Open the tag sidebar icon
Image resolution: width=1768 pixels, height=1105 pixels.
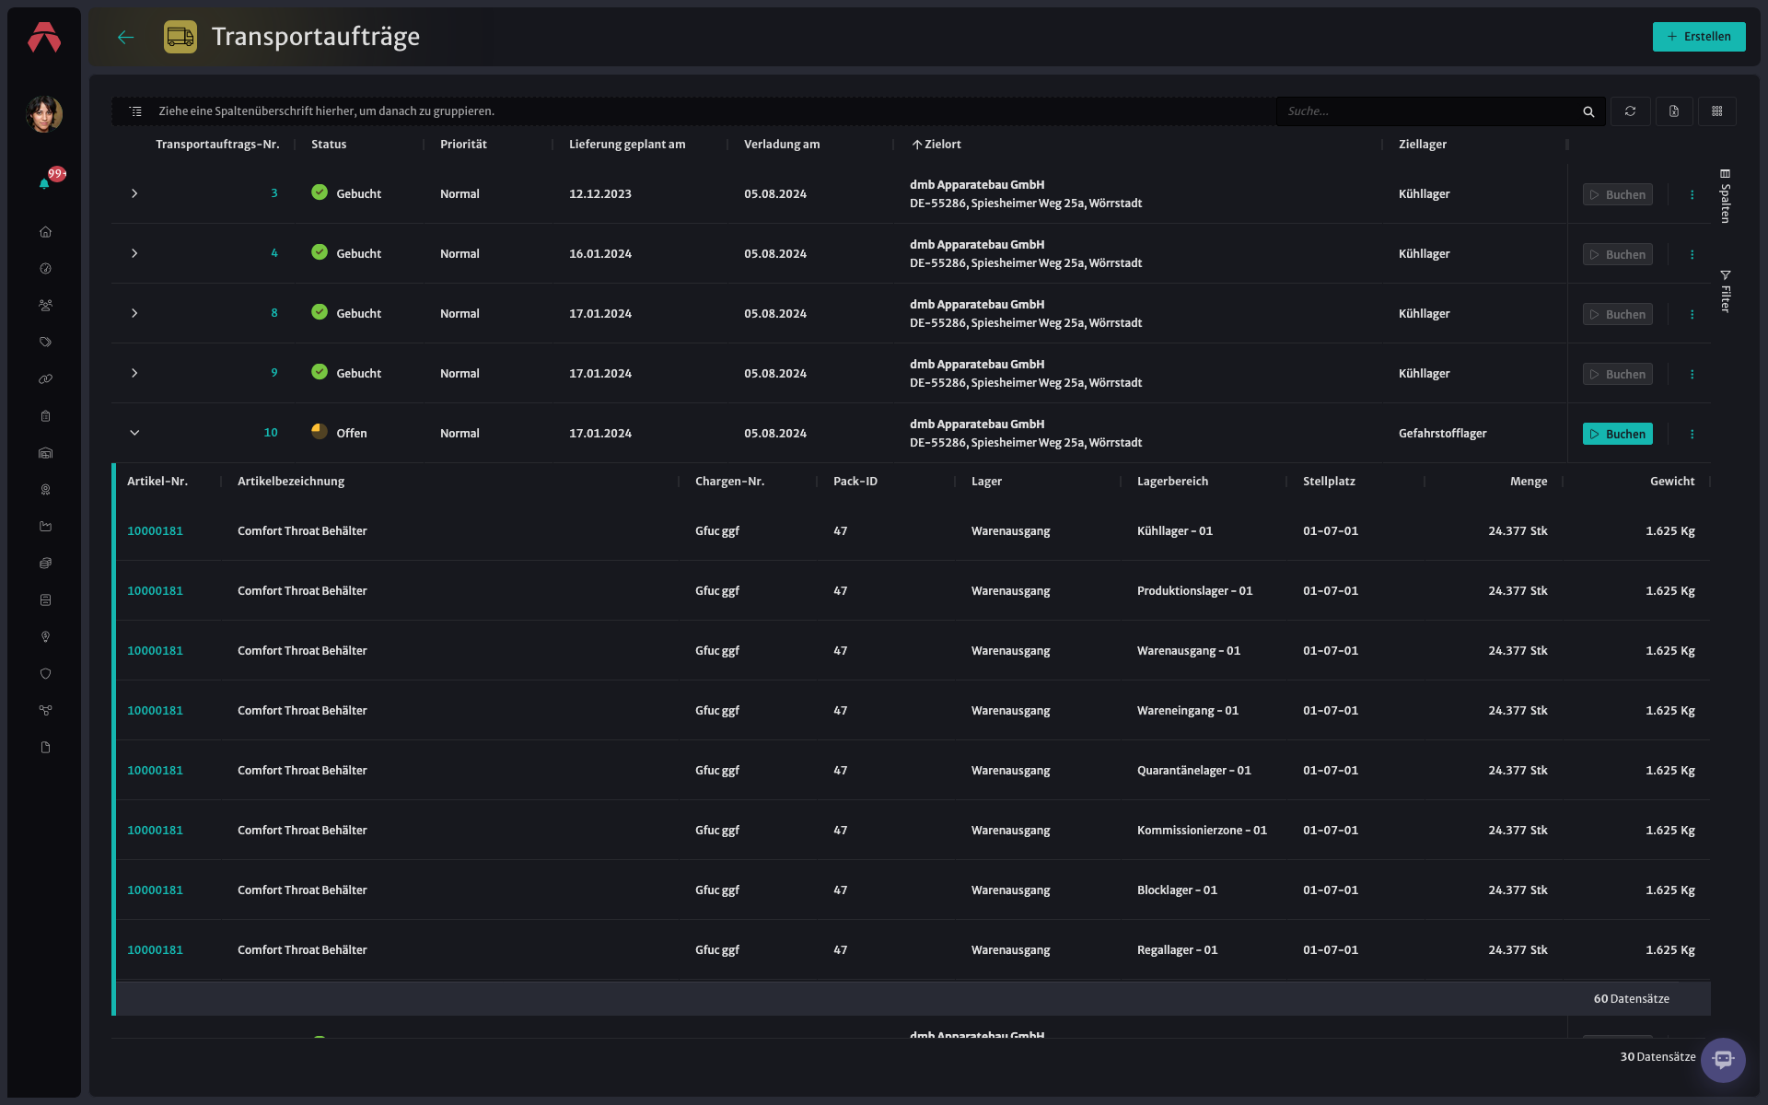[x=45, y=343]
